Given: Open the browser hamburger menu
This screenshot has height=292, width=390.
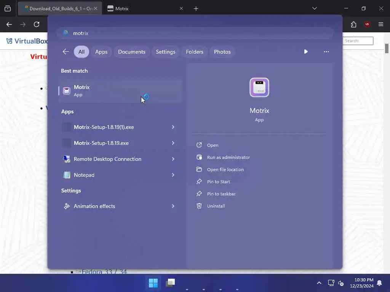Looking at the screenshot, I should tap(381, 24).
